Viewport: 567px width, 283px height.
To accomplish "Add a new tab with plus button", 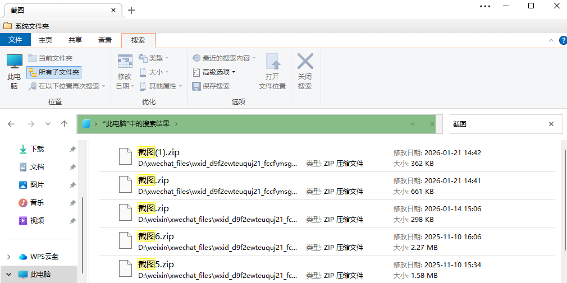I will pyautogui.click(x=131, y=11).
